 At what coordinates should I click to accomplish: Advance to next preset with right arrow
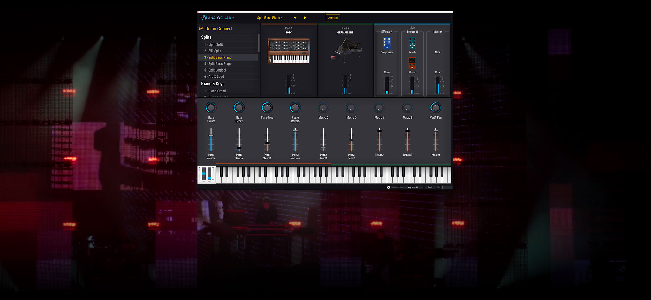(305, 18)
